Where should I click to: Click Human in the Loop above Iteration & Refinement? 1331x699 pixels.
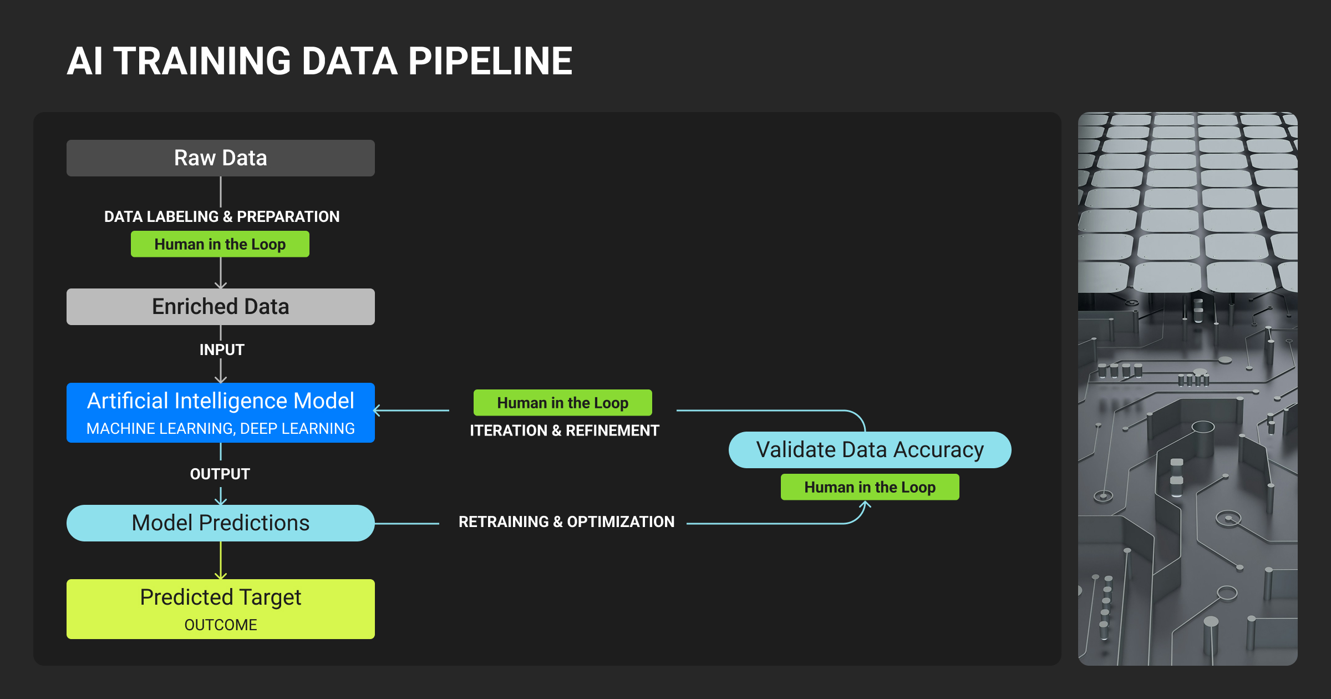tap(562, 403)
